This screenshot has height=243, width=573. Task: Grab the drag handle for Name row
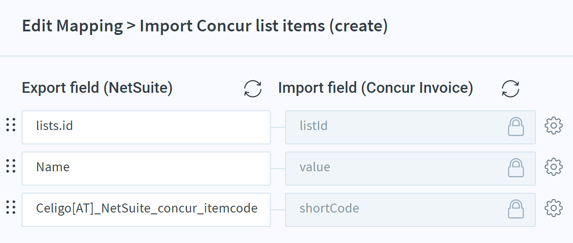tap(11, 166)
